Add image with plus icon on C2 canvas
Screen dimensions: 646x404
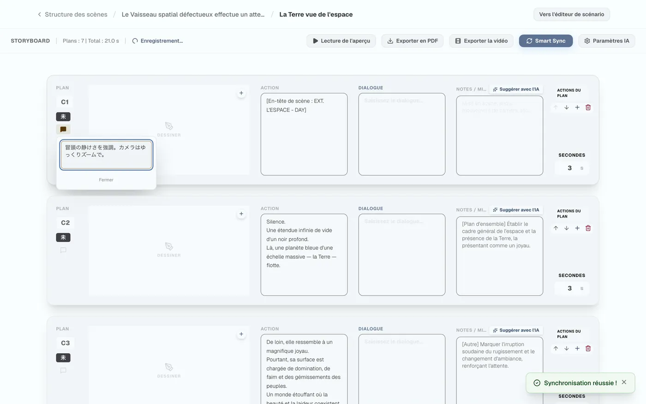[x=241, y=214]
